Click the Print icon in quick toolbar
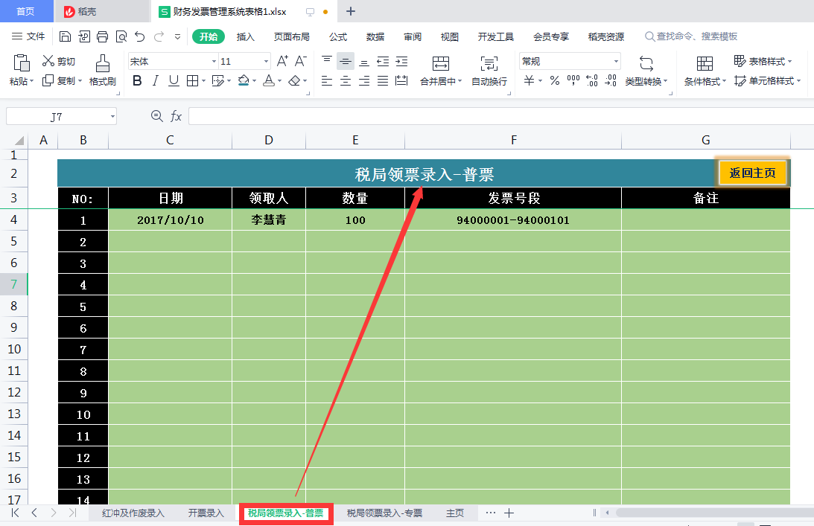814x526 pixels. [x=102, y=36]
